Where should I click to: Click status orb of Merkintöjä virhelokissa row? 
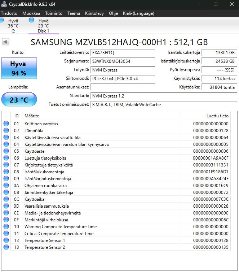point(6,220)
